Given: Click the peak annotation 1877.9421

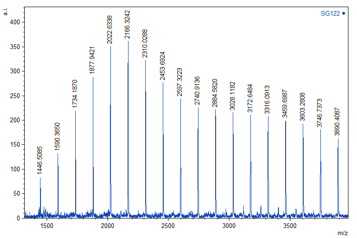Looking at the screenshot, I should tap(93, 59).
